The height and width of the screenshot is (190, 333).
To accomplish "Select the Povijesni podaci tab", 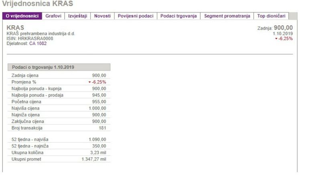I will pos(136,16).
